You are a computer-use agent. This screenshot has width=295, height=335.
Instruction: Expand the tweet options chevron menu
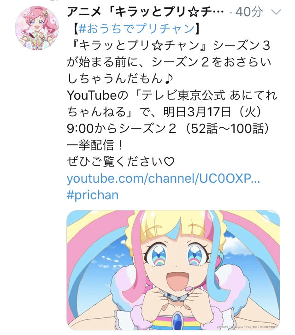[x=276, y=12]
